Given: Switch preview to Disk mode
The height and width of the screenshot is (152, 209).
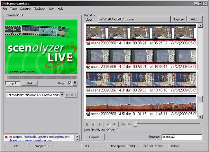Looking at the screenshot, I should [30, 83].
